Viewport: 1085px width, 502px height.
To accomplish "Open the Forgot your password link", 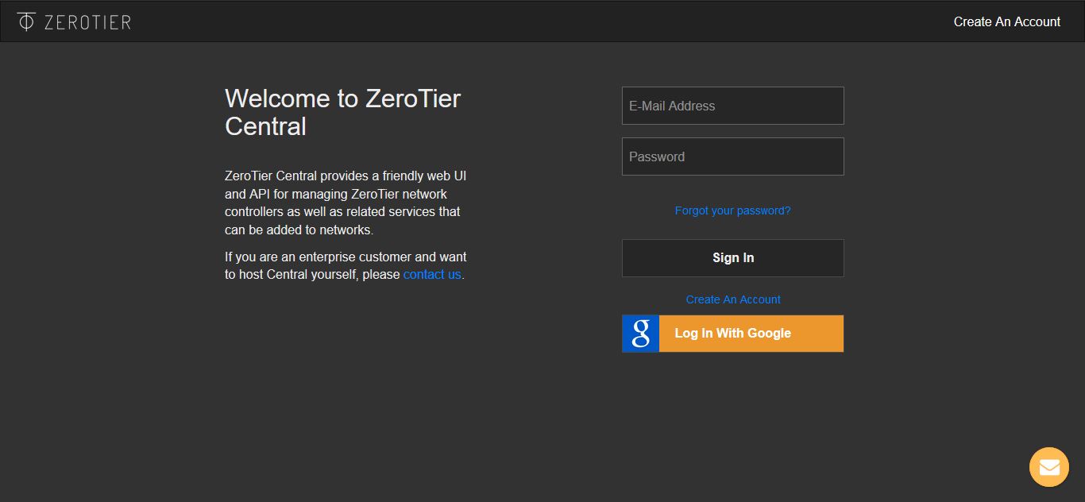I will tap(732, 210).
